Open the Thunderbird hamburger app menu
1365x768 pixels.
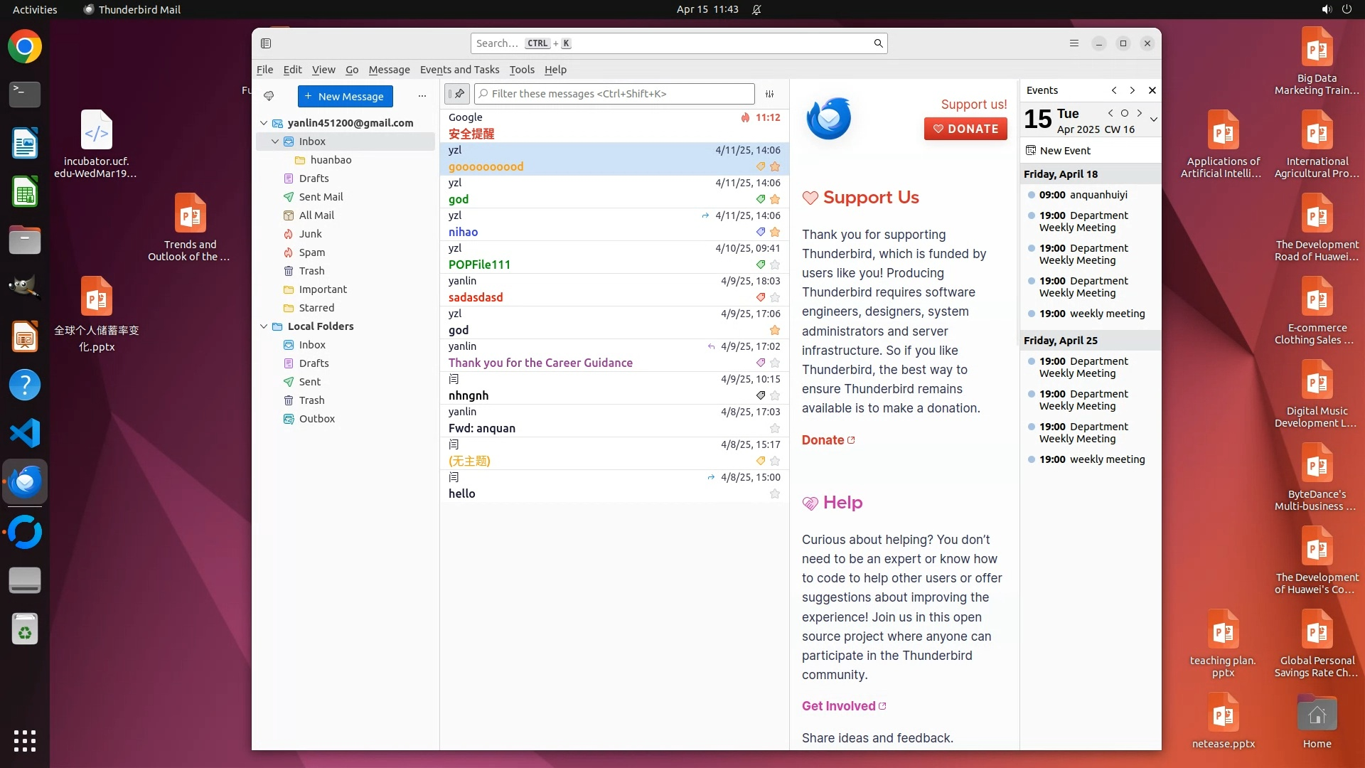tap(1074, 43)
